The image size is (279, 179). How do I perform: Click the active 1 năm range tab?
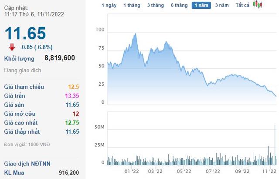pos(201,5)
